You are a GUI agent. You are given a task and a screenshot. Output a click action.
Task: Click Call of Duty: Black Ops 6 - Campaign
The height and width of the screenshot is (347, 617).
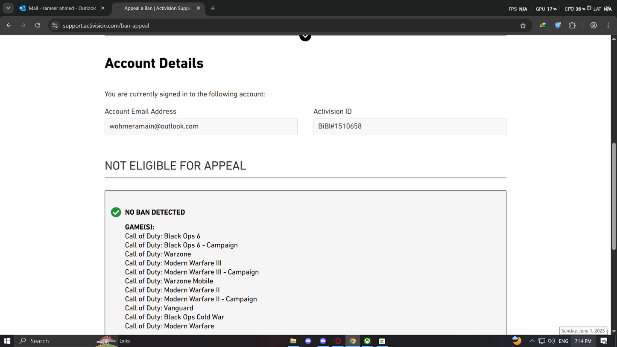(x=181, y=245)
